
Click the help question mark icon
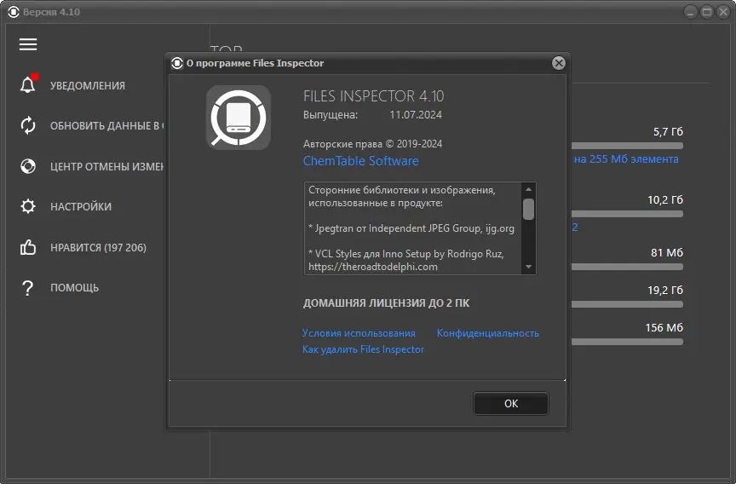tap(28, 288)
